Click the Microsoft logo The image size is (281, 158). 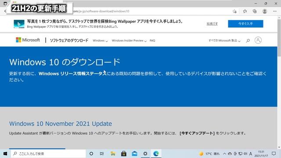[x=28, y=40]
